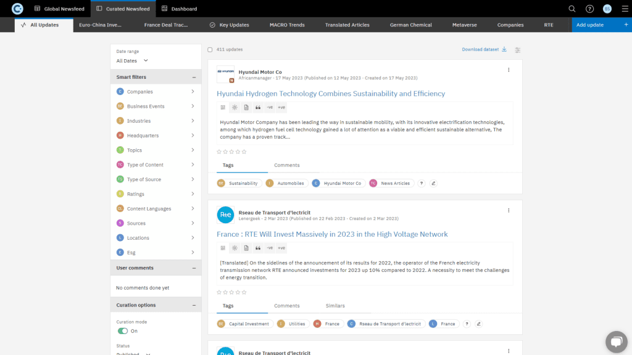This screenshot has width=632, height=355.
Task: Click the Add update button
Action: pyautogui.click(x=602, y=25)
